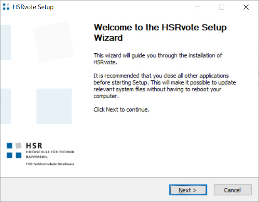Click the 'Click Next to continue' text
The width and height of the screenshot is (259, 202).
coord(121,110)
